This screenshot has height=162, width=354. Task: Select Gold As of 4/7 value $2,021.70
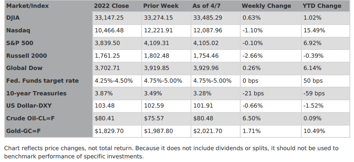207,131
